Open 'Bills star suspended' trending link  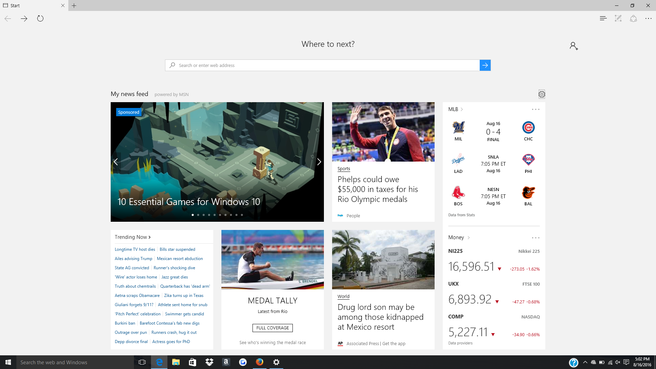point(177,249)
